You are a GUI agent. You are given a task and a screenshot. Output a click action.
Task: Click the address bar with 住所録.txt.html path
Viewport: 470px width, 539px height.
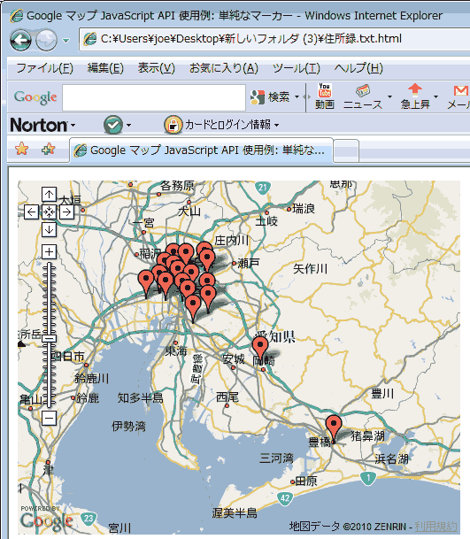274,39
